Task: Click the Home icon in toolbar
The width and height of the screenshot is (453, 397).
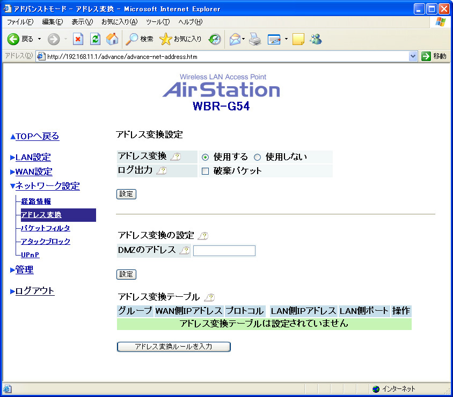Action: (112, 39)
